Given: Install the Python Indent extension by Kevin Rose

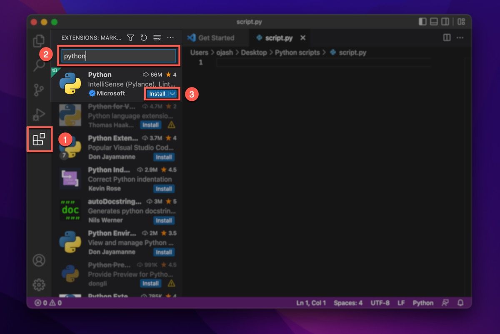Looking at the screenshot, I should 164,189.
